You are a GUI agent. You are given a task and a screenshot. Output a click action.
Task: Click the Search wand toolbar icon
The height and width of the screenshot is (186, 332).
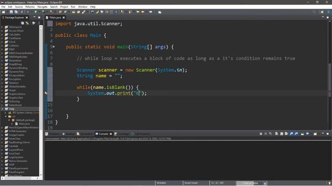click(x=84, y=12)
